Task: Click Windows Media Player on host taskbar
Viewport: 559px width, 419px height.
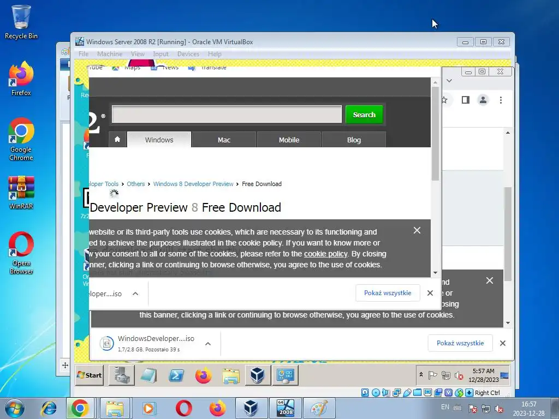Action: tap(148, 408)
